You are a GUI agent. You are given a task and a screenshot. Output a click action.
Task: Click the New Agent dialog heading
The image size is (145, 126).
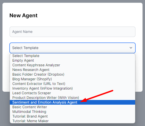tap(24, 15)
